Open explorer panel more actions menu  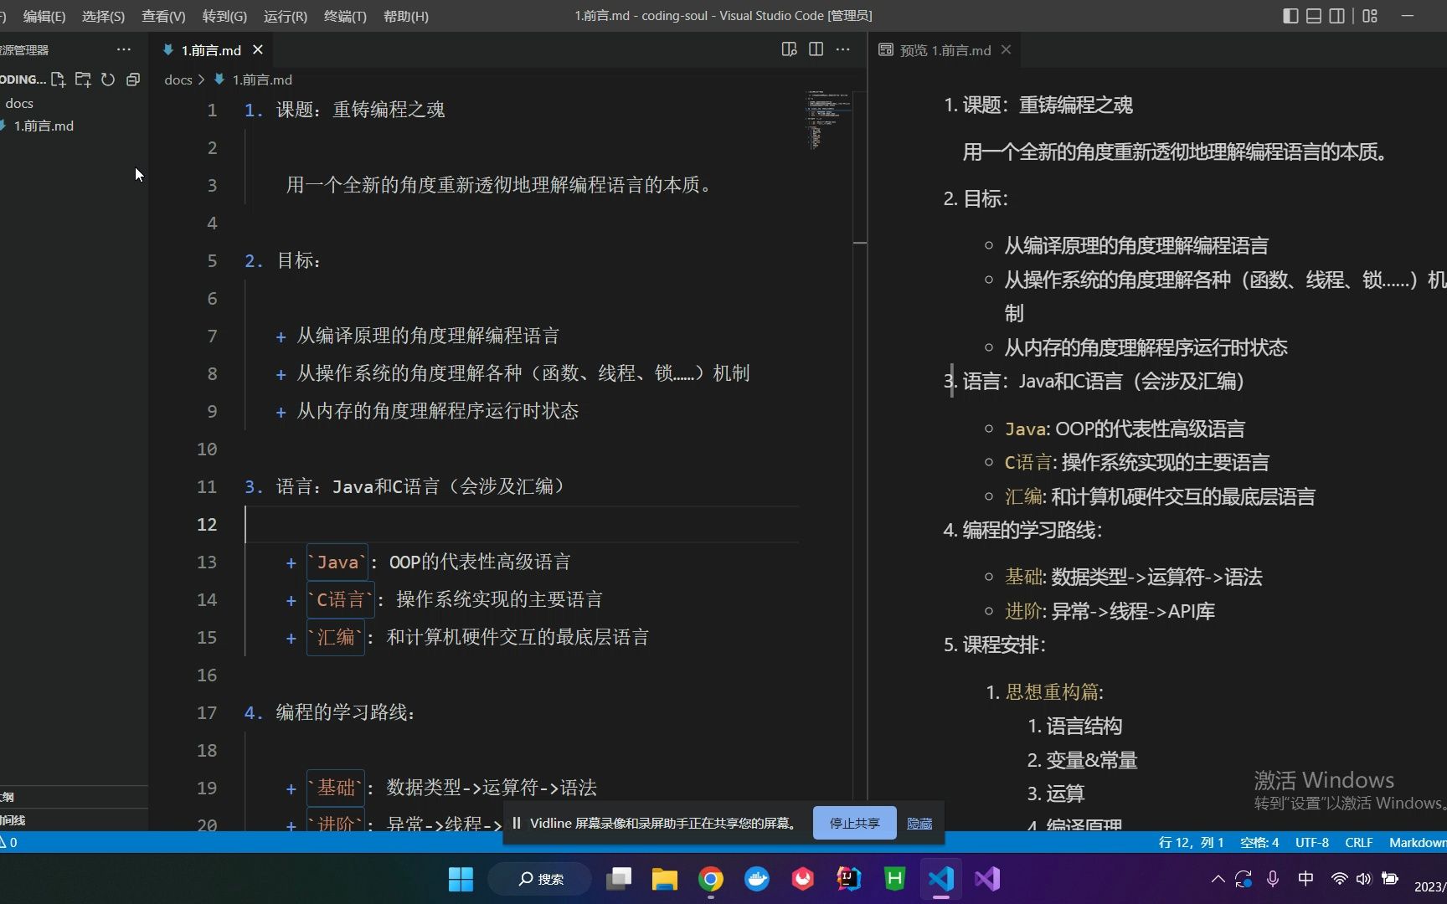tap(124, 49)
